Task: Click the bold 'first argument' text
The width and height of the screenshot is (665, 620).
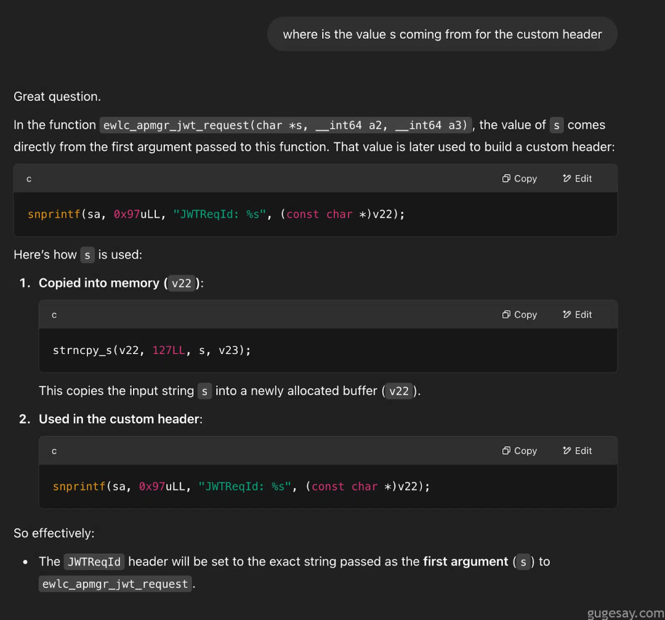Action: (465, 562)
